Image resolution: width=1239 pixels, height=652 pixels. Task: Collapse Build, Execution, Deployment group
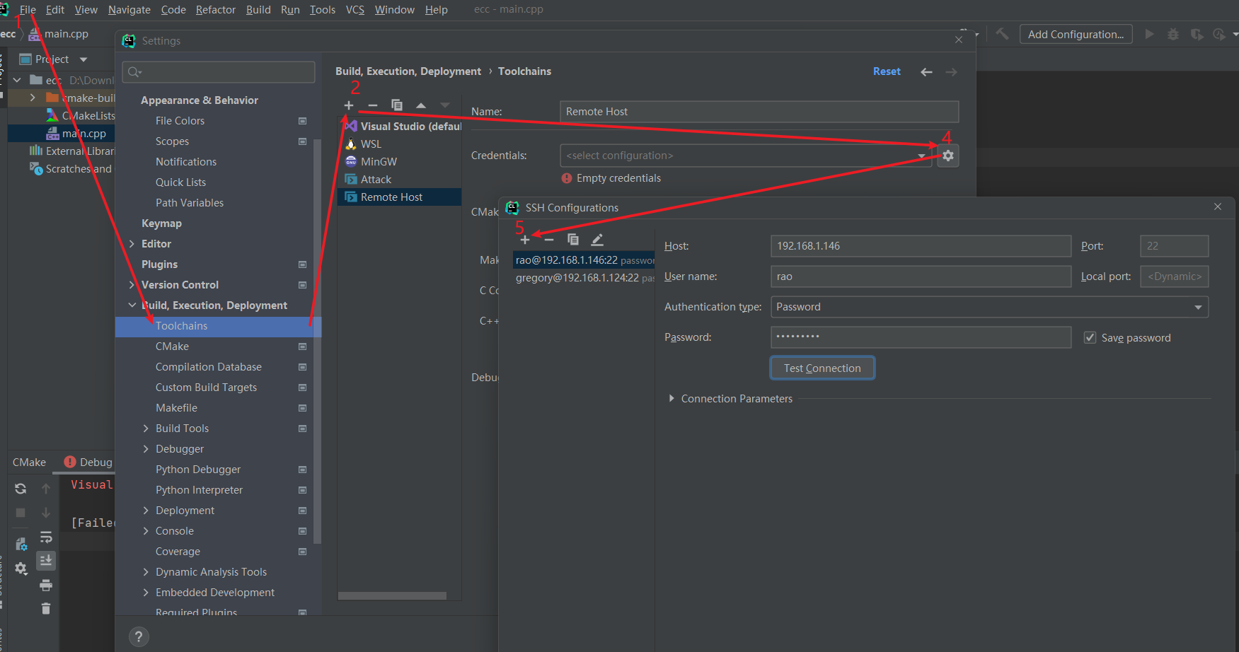point(132,305)
